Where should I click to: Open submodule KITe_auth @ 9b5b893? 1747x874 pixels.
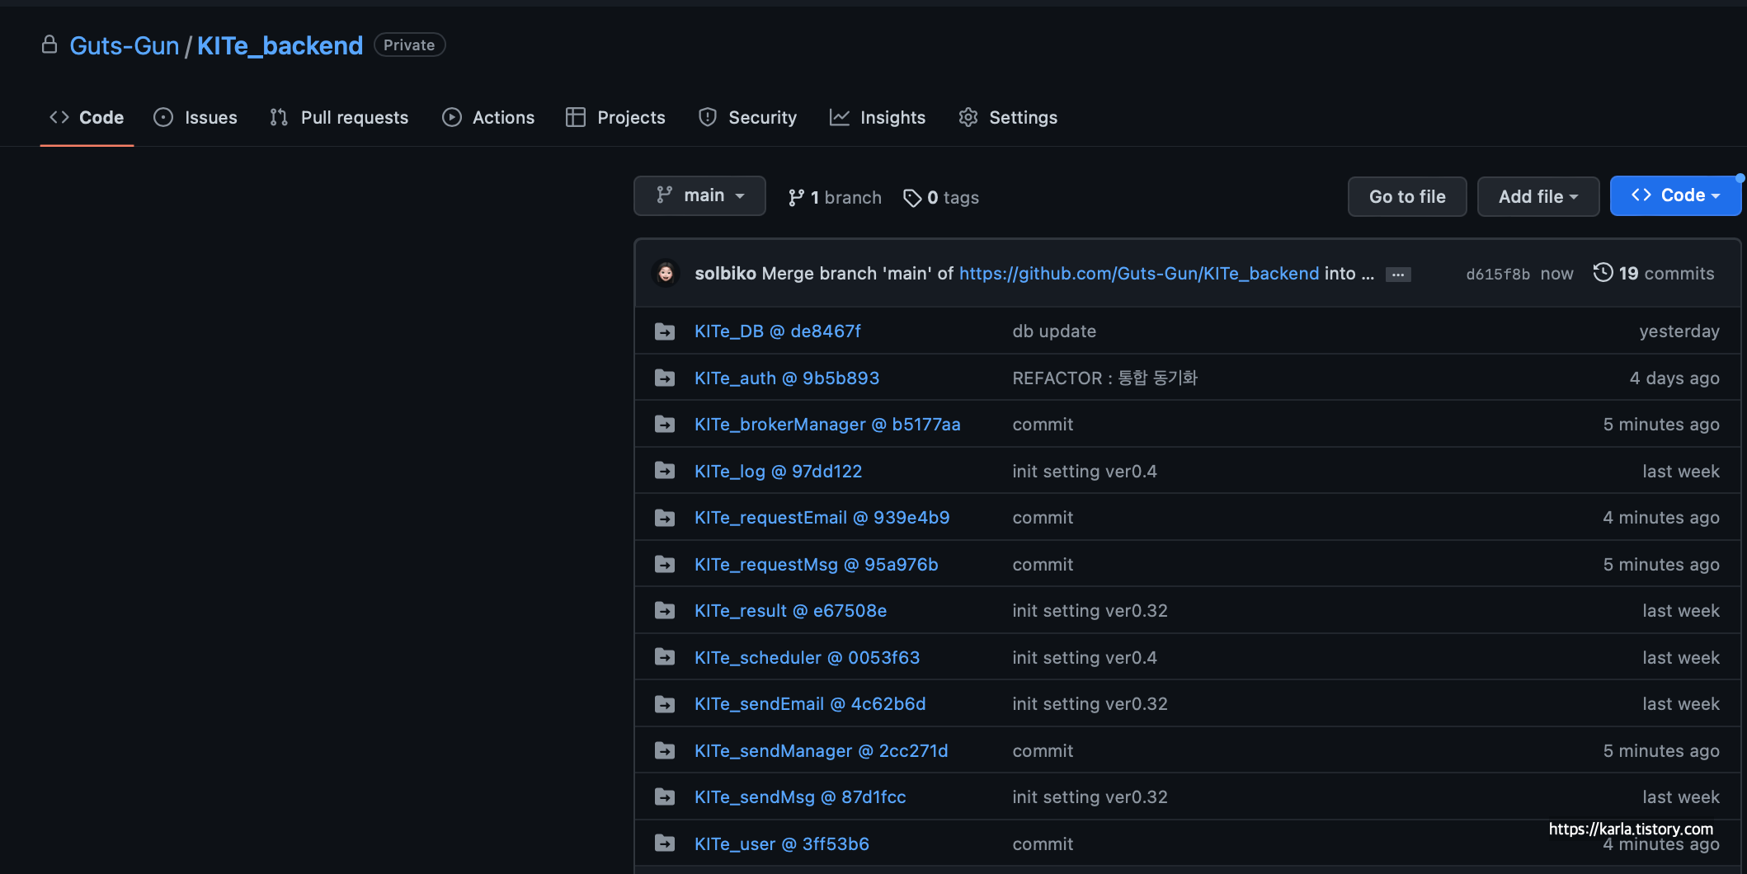[x=787, y=378]
